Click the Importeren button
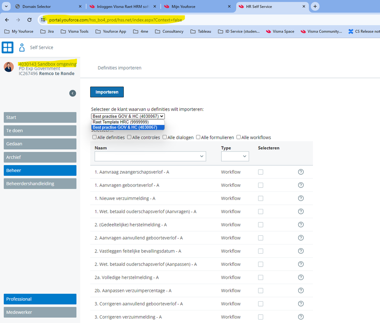380x323 pixels. point(107,92)
